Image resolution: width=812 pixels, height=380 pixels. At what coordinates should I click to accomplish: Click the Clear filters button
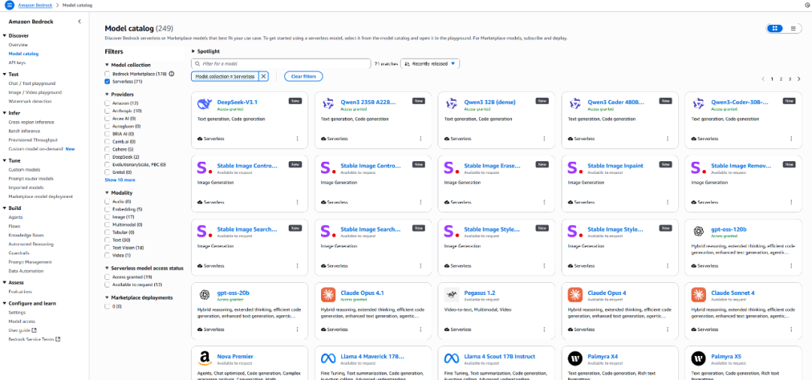303,76
